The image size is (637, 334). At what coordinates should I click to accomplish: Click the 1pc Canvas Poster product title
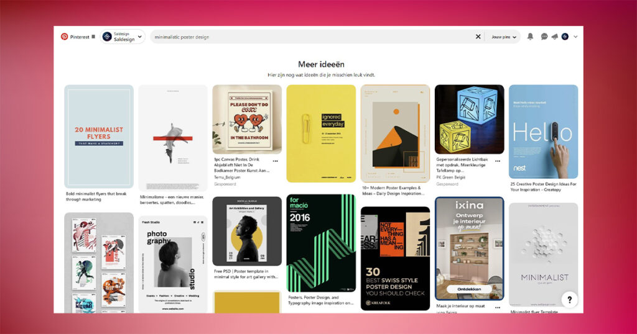[242, 165]
